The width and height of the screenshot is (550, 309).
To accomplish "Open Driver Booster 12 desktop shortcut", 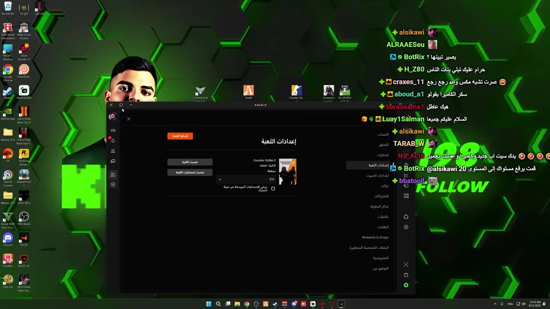I will [x=24, y=52].
